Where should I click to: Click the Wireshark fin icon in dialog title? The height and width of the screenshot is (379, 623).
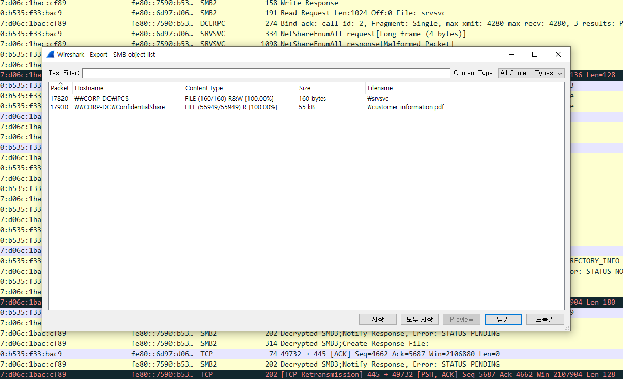(51, 54)
